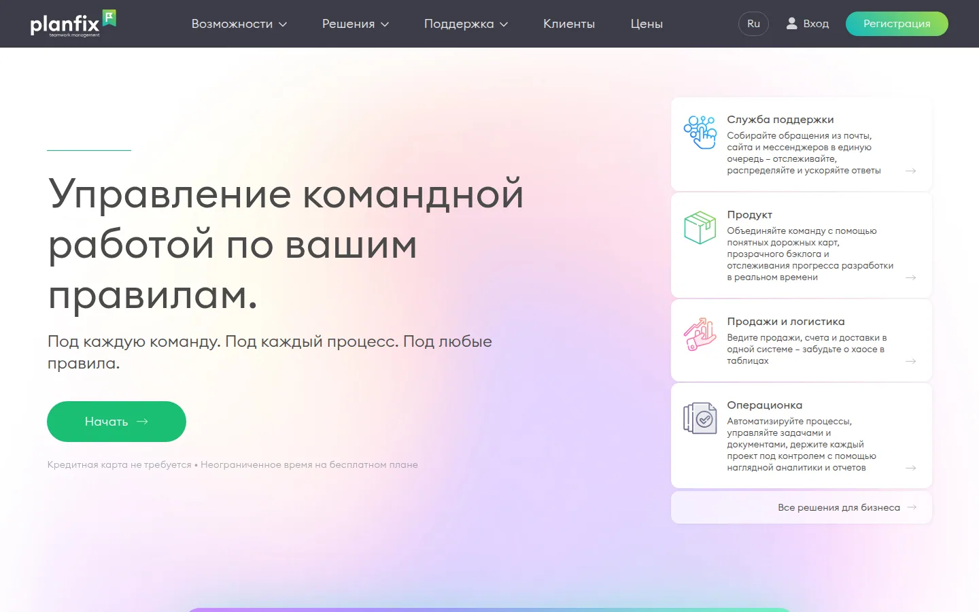This screenshot has height=612, width=979.
Task: Open the Продажи и логистика title
Action: tap(786, 322)
